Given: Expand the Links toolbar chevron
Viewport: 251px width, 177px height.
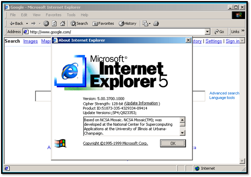Looking at the screenshot, I should tap(243, 31).
